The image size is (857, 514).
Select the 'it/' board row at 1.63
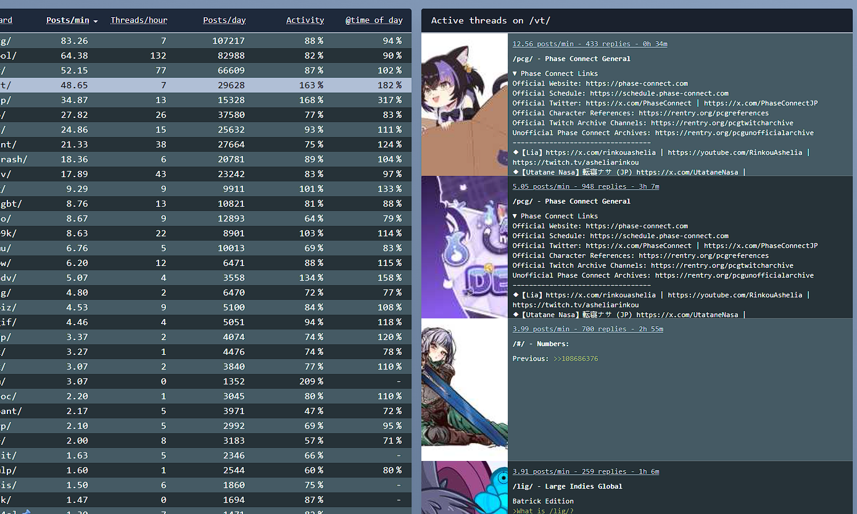pyautogui.click(x=205, y=455)
